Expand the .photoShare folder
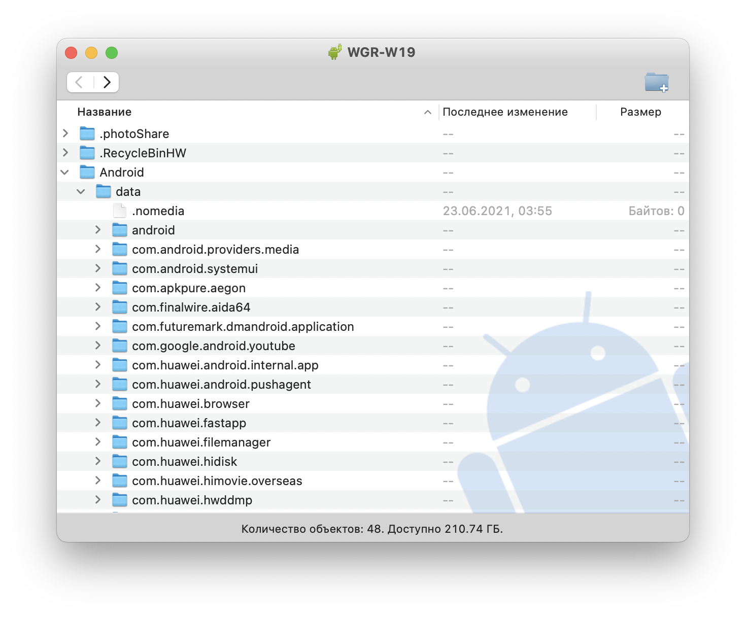Screen dimensions: 746x617 coord(65,133)
